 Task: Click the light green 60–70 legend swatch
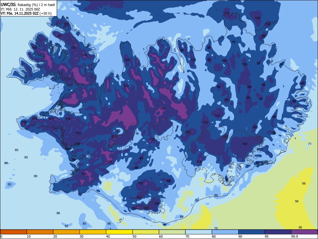point(172,232)
